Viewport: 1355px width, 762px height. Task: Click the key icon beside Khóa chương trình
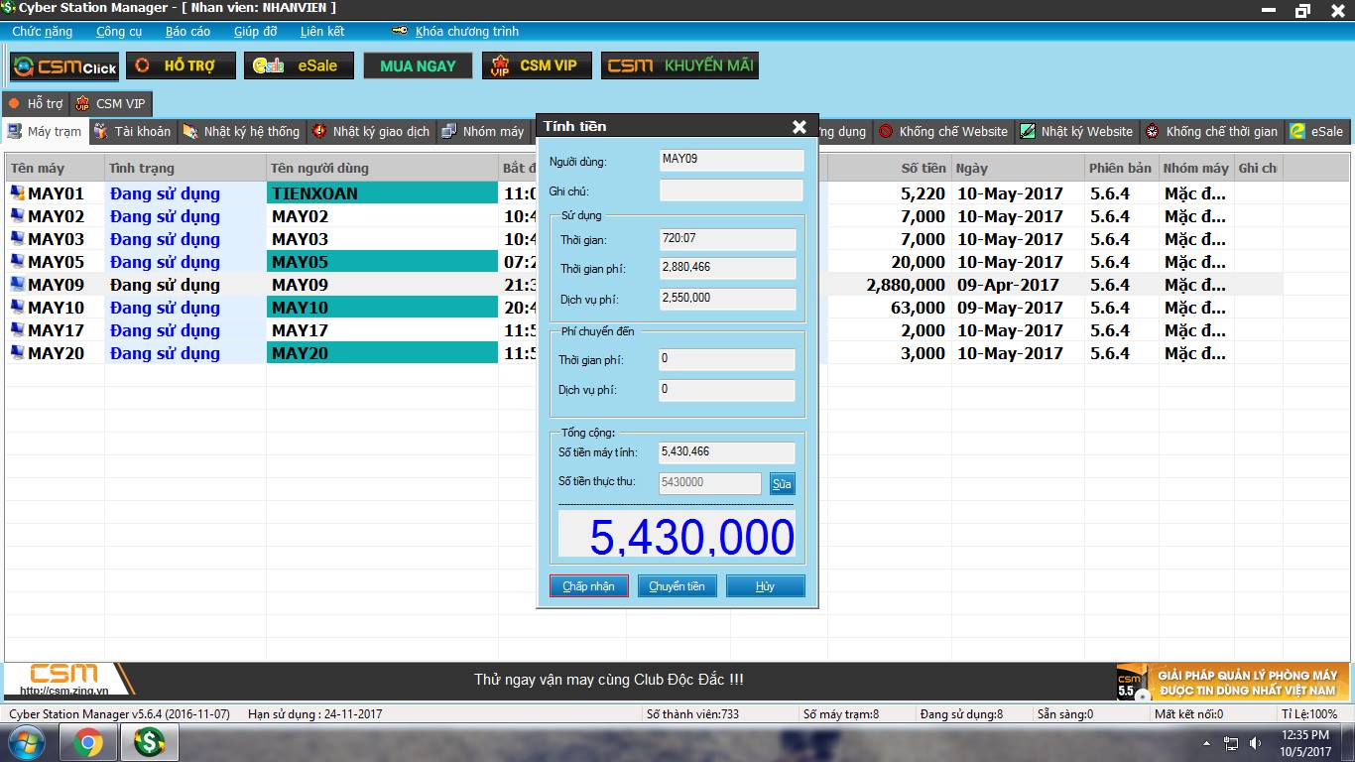pyautogui.click(x=400, y=31)
